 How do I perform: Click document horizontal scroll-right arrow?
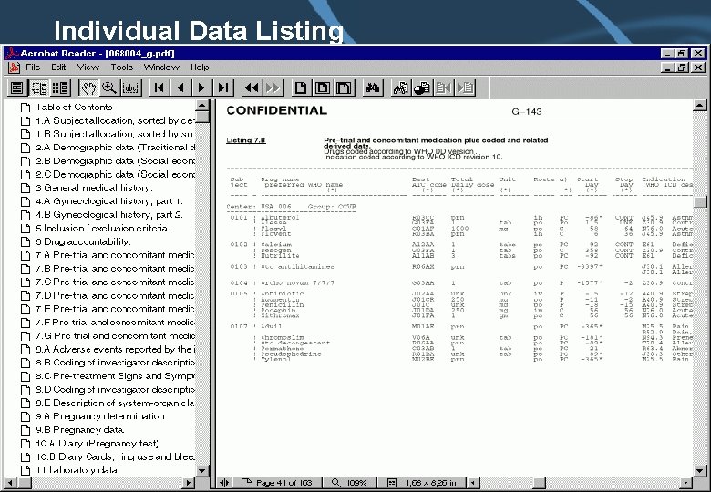686,483
